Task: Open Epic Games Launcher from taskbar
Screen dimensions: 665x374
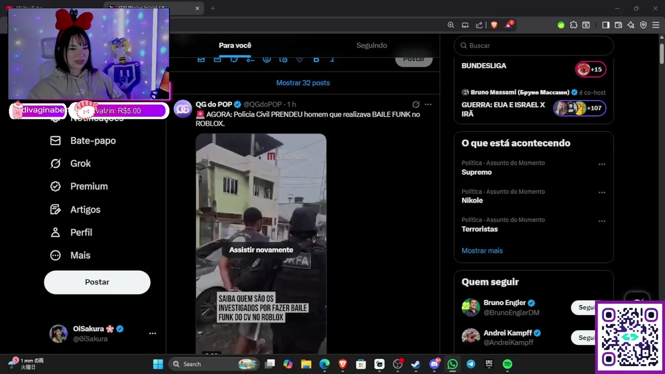Action: tap(489, 364)
